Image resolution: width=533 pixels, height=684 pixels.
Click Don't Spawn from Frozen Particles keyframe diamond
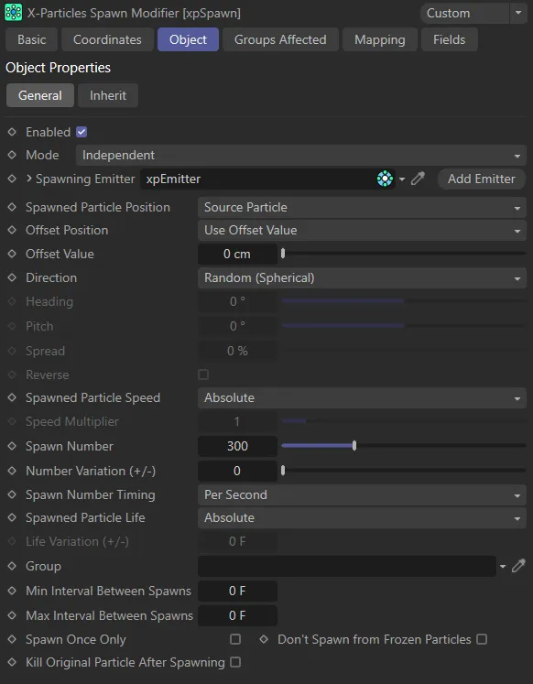(264, 639)
